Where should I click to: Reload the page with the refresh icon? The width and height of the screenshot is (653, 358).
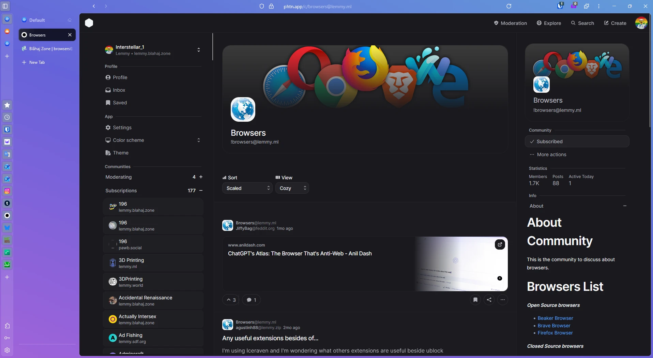pyautogui.click(x=509, y=6)
